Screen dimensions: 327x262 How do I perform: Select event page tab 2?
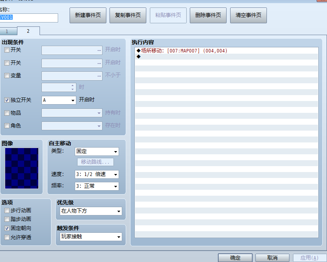coord(28,31)
